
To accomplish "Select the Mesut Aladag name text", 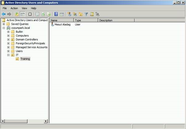I will tap(62, 24).
